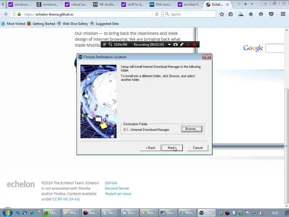Open the Suggested Sites bookmark

coord(104,24)
